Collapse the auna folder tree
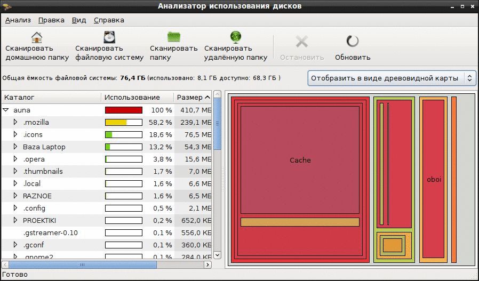The width and height of the screenshot is (479, 281). coord(5,110)
